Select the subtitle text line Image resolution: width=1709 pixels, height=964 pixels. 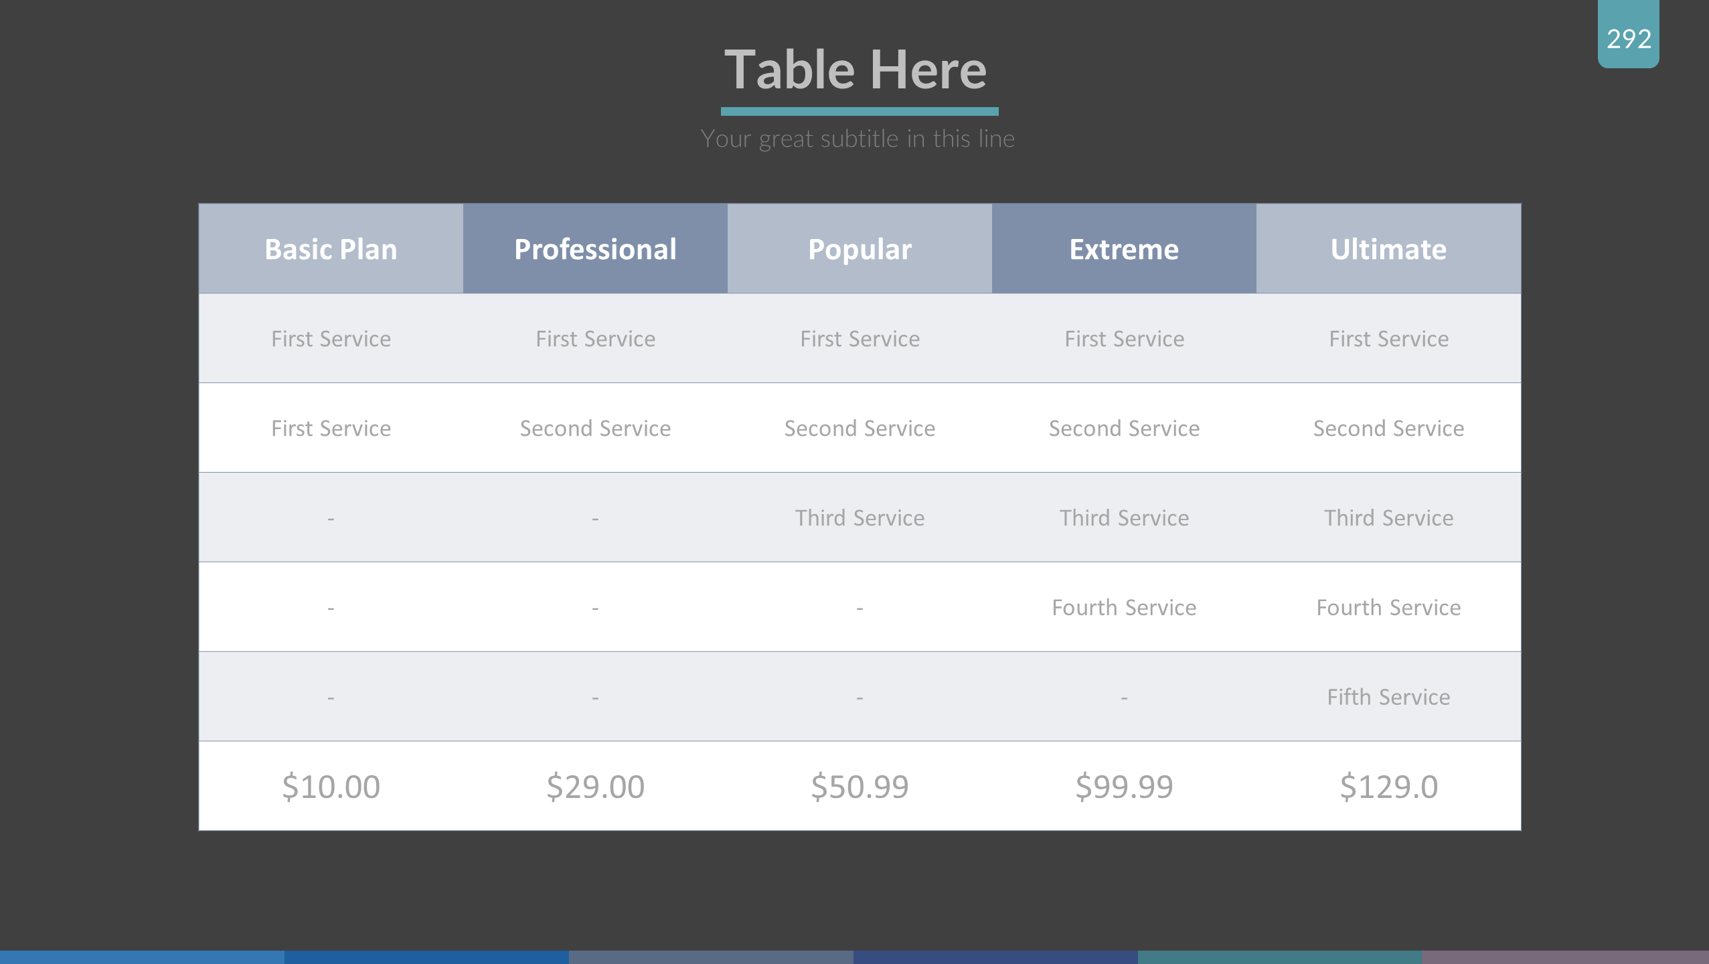858,139
